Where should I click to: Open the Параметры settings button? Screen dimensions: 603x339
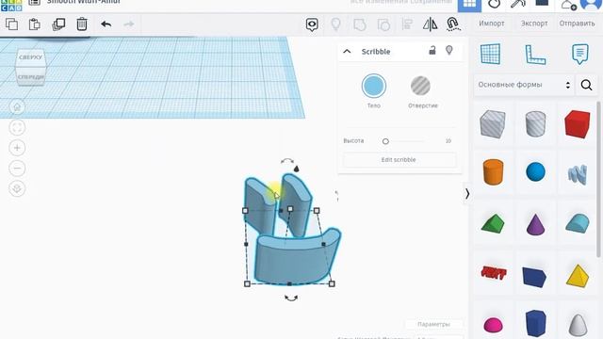pyautogui.click(x=433, y=324)
